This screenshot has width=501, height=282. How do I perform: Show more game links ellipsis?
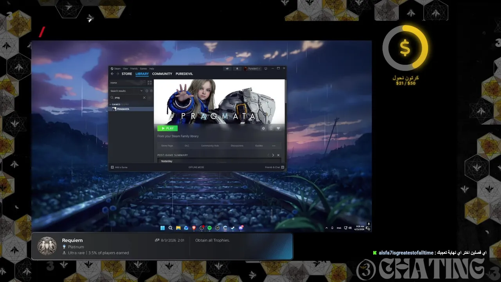click(274, 146)
